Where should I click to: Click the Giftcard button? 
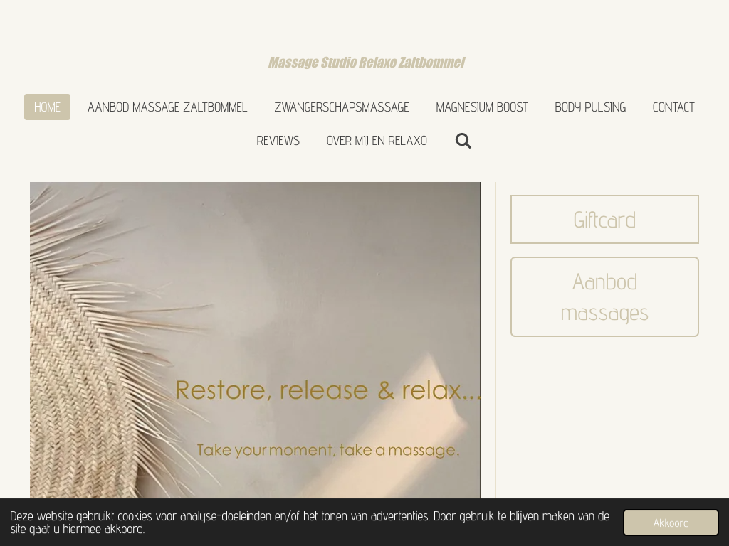point(604,220)
